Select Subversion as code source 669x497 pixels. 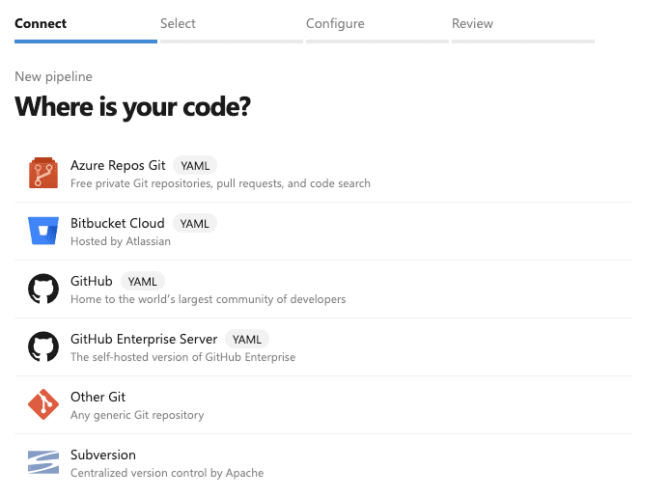(102, 455)
